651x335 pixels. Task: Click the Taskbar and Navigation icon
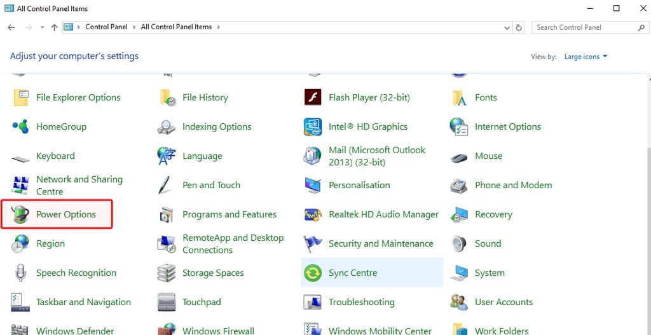coord(20,303)
